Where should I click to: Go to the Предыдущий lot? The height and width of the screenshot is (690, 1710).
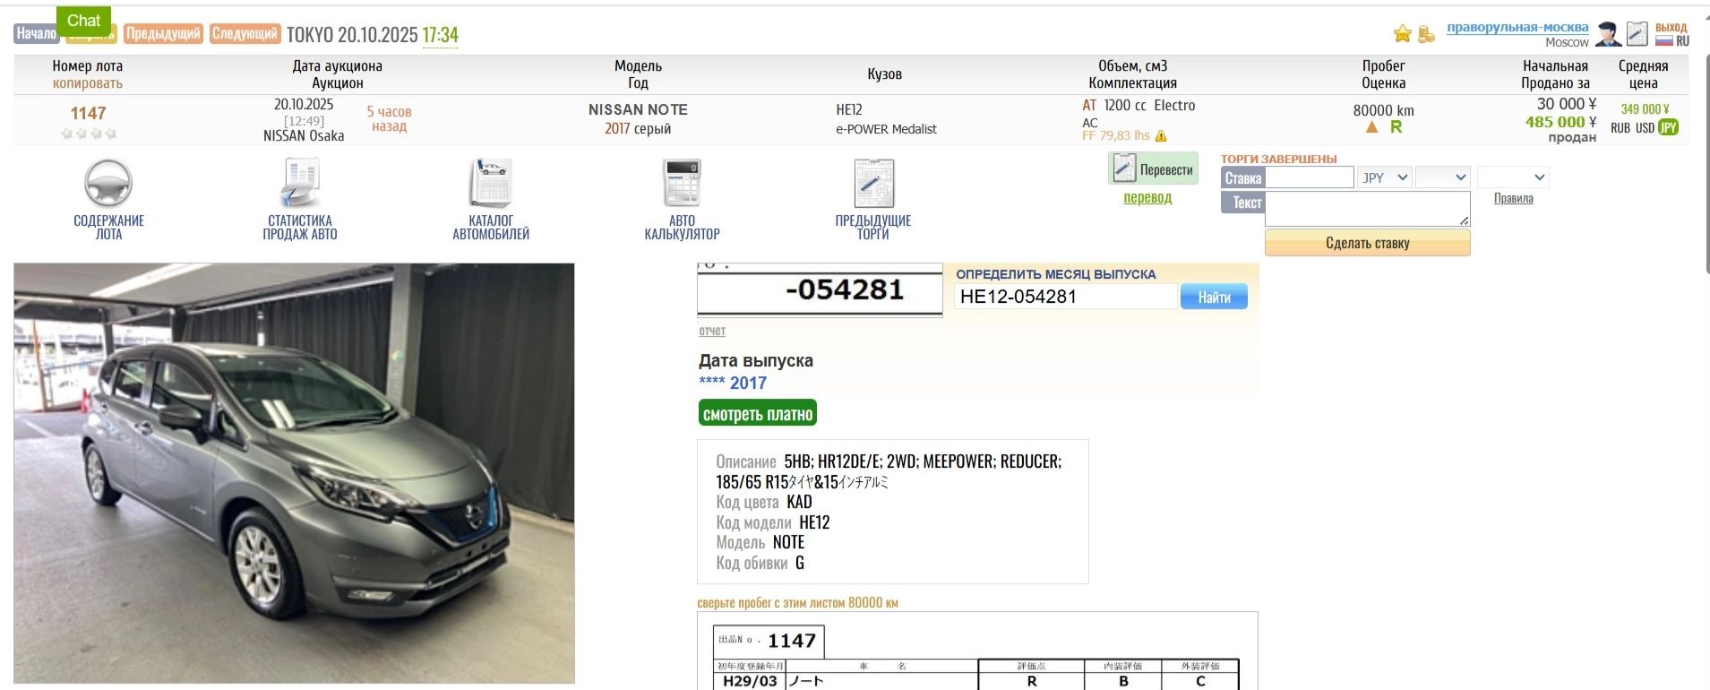coord(163,34)
